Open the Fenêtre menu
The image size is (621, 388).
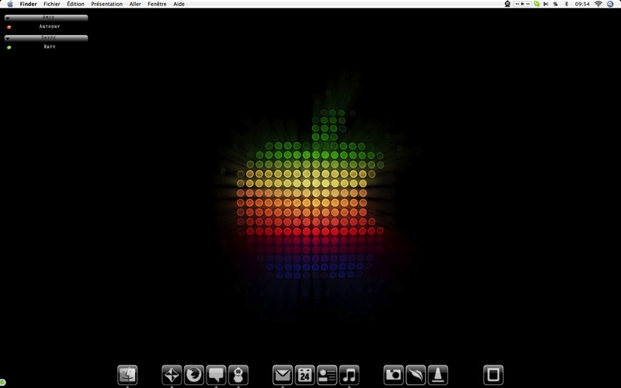coord(158,4)
